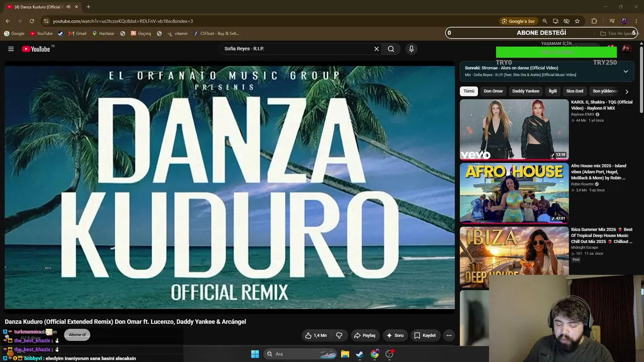Like the video with 1,4 Mn likes
The width and height of the screenshot is (644, 362).
tap(316, 335)
